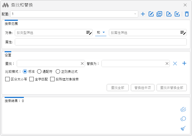Click the edit configuration pencil icon
The height and width of the screenshot is (136, 192).
click(151, 14)
